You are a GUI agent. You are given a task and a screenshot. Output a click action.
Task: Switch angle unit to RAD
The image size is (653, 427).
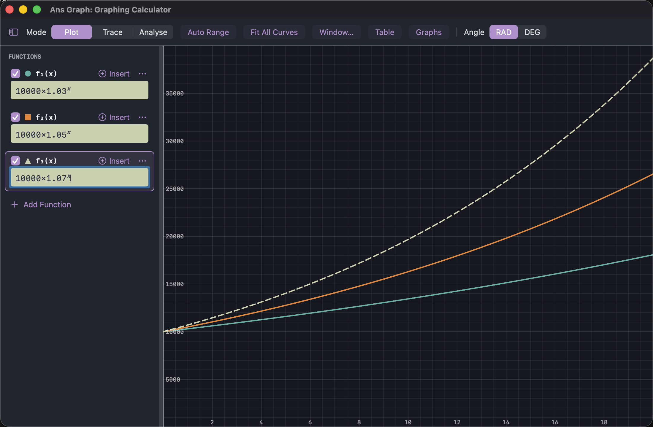point(504,32)
